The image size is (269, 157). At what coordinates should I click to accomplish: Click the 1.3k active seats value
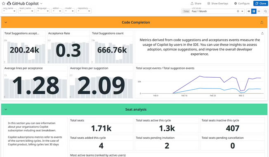[x=167, y=128]
